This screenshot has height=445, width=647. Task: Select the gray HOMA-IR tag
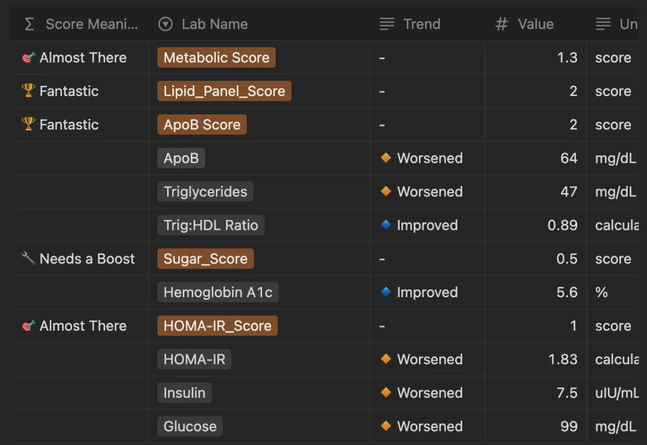194,359
